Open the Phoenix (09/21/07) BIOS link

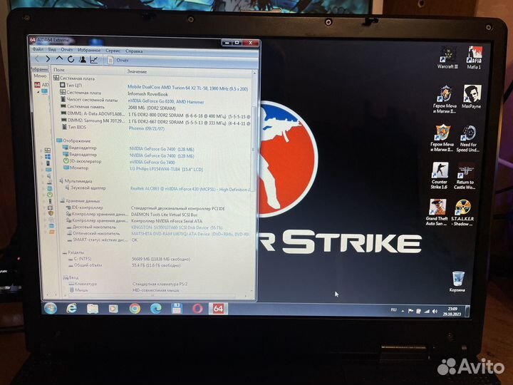tap(147, 128)
